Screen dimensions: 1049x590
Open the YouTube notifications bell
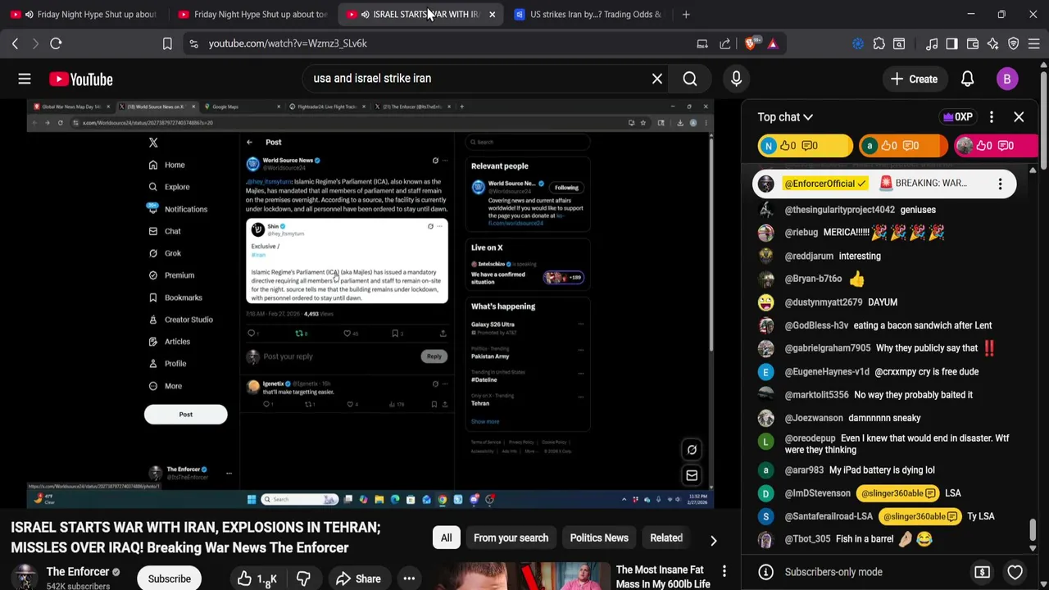pyautogui.click(x=967, y=79)
